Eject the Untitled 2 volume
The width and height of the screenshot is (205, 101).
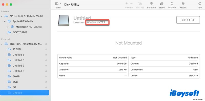point(46,66)
